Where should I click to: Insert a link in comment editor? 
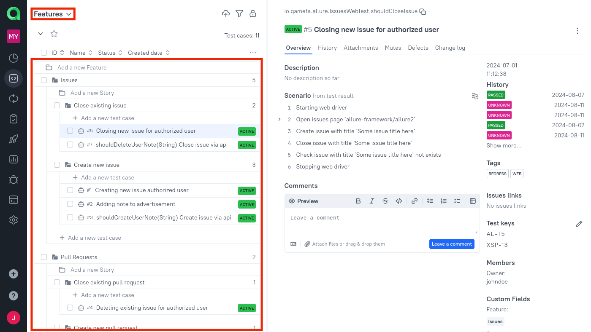[x=415, y=201]
